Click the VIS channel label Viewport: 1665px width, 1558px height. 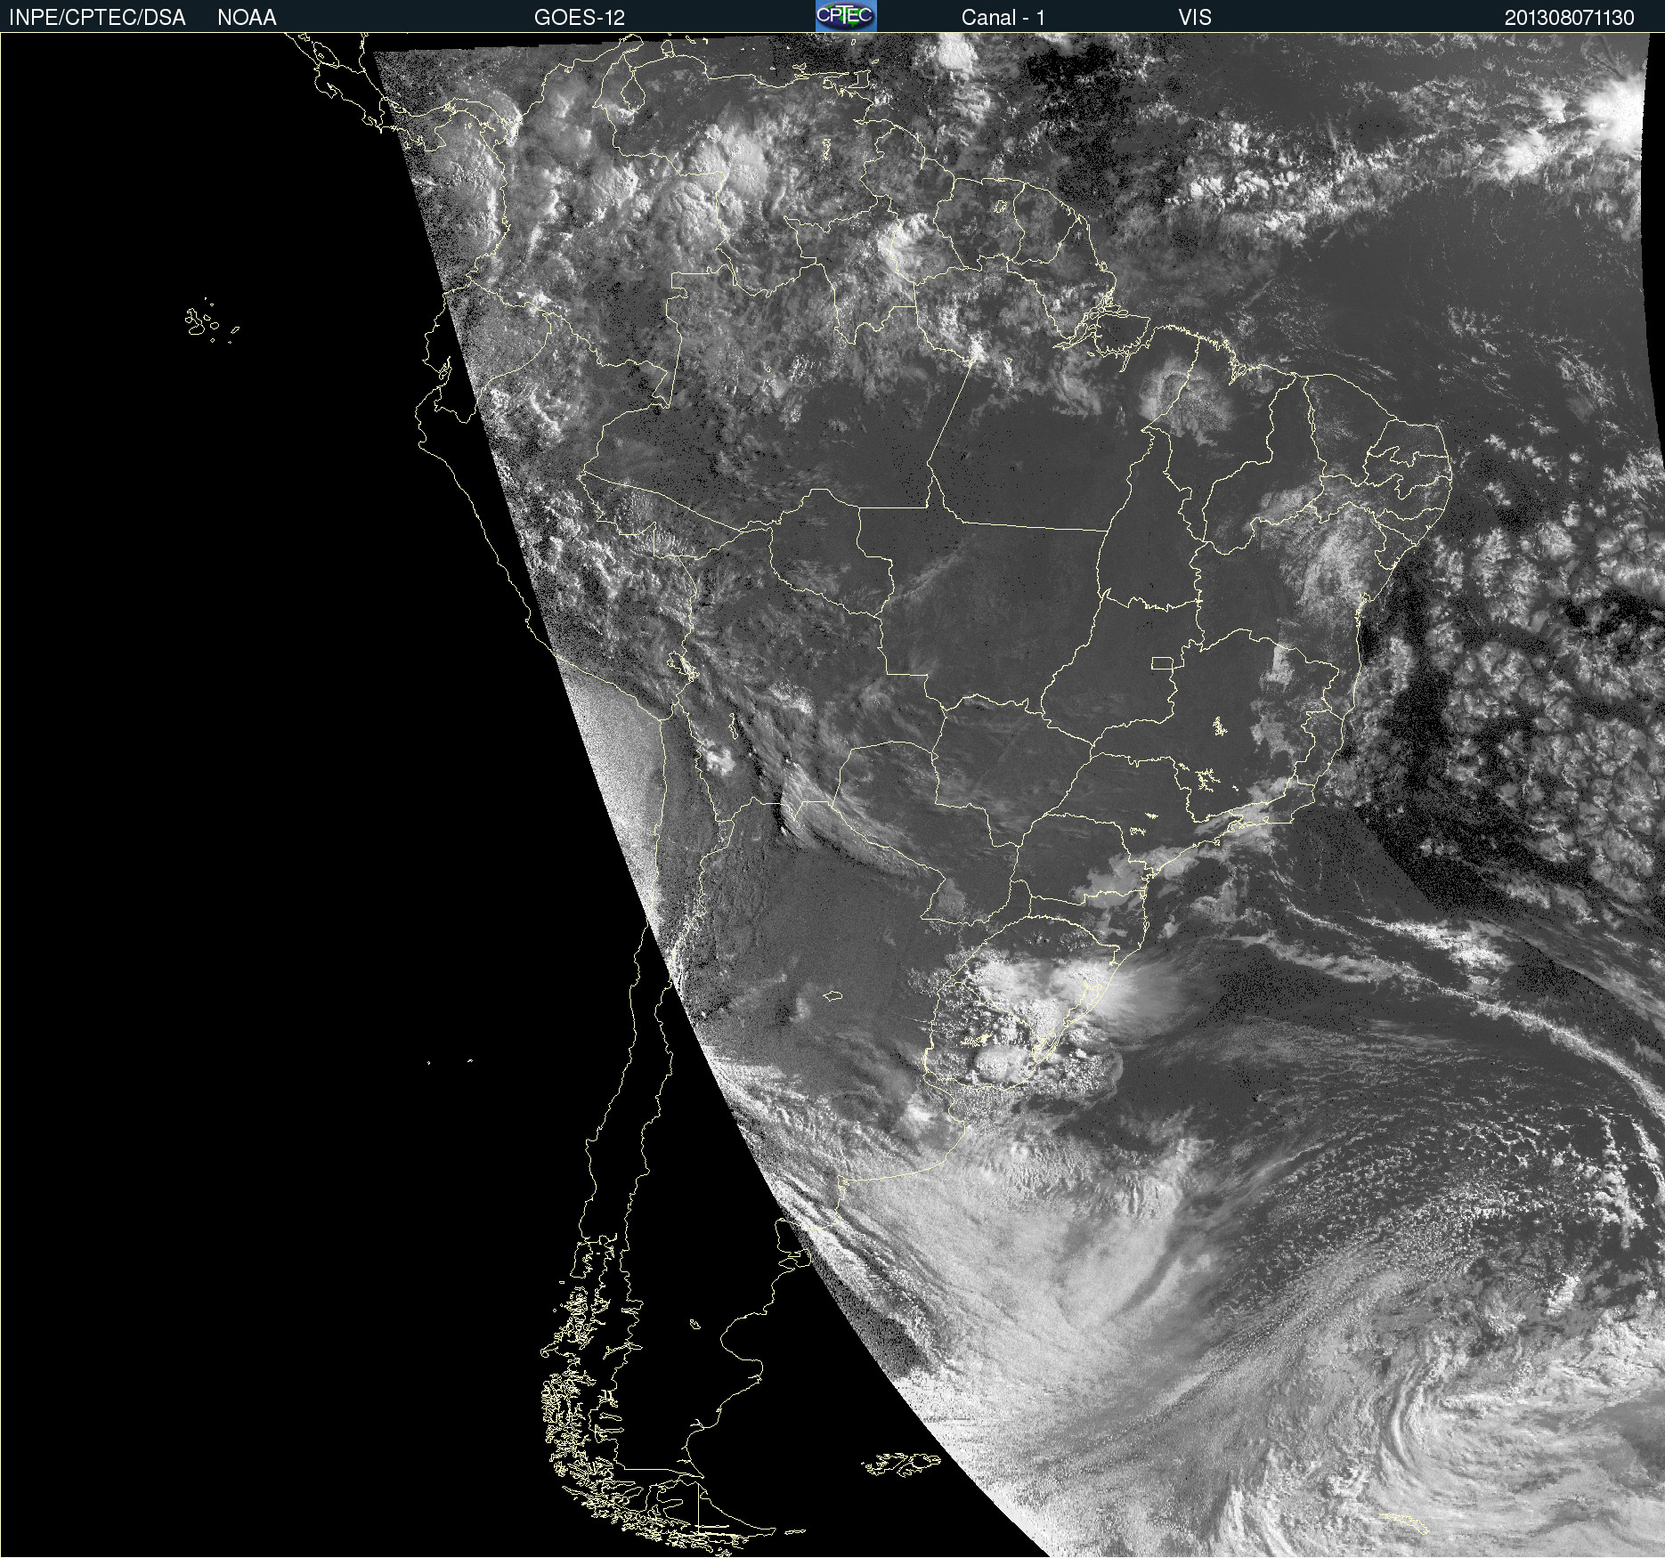tap(1195, 18)
